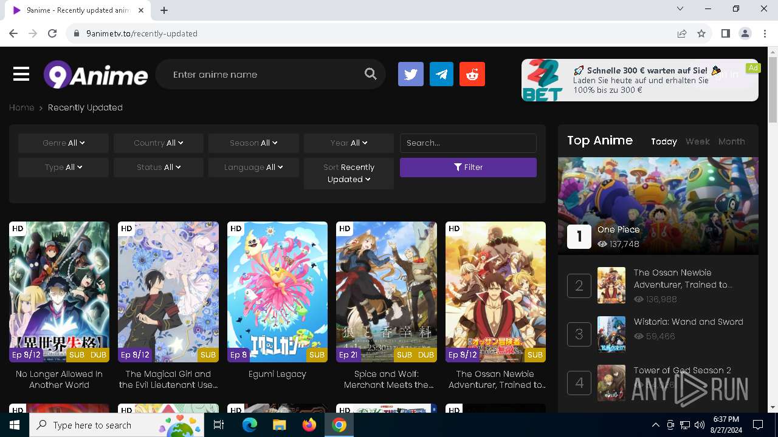Click the Windows taskbar search box
The image size is (778, 437).
point(118,425)
